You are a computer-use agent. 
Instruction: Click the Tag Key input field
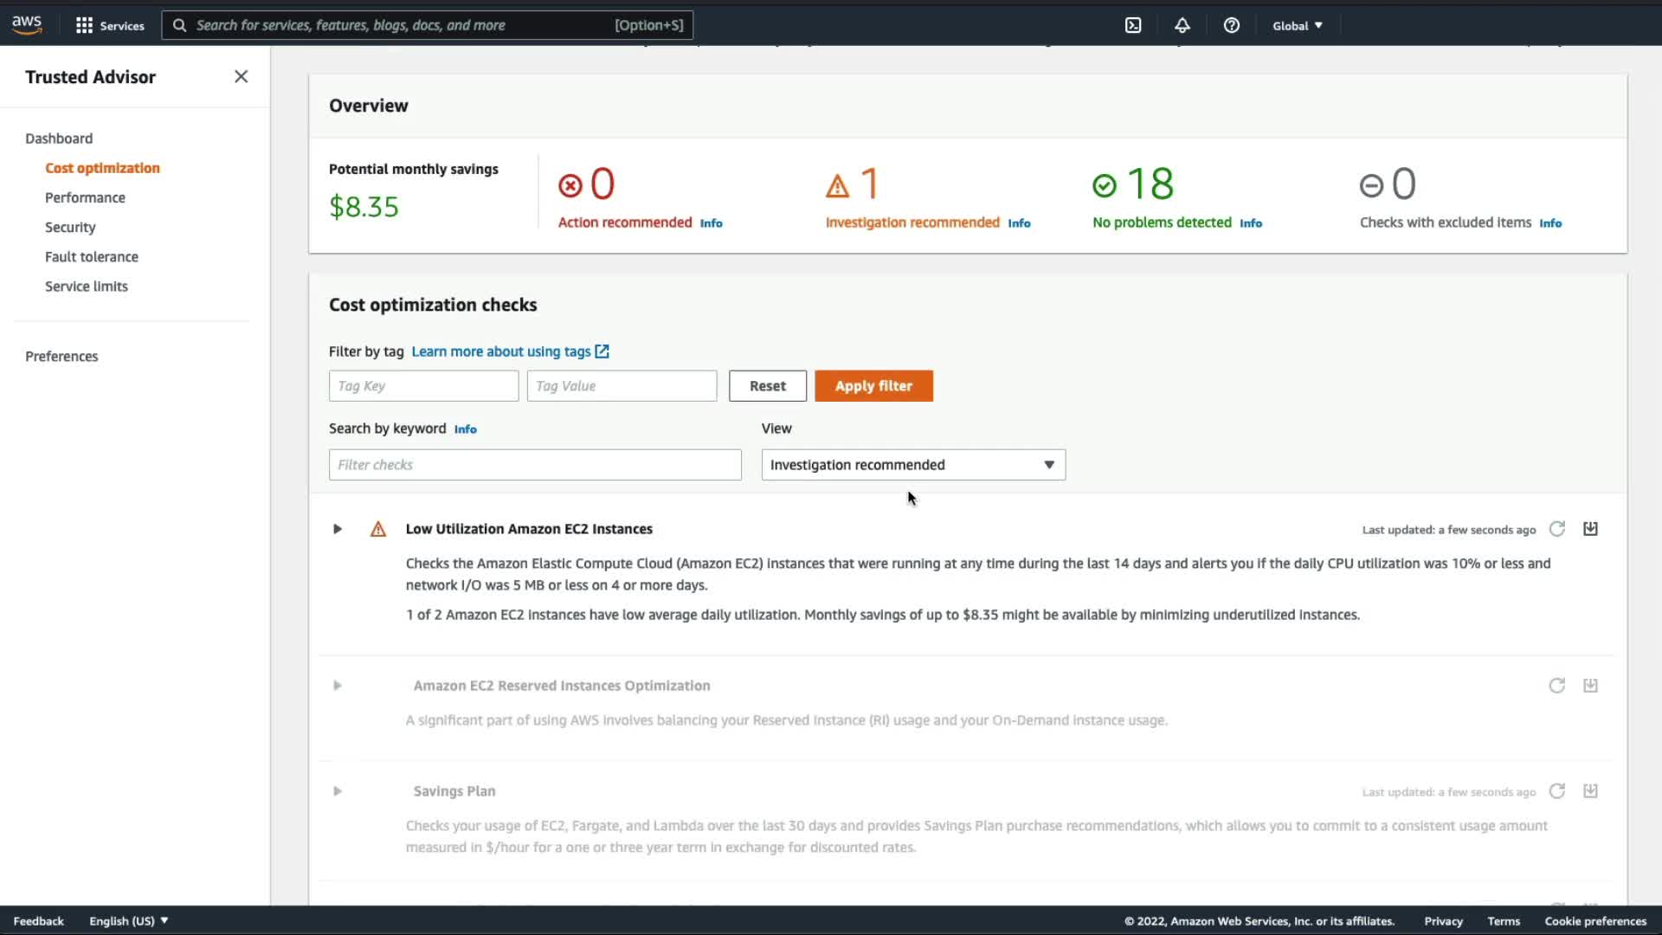pyautogui.click(x=423, y=386)
